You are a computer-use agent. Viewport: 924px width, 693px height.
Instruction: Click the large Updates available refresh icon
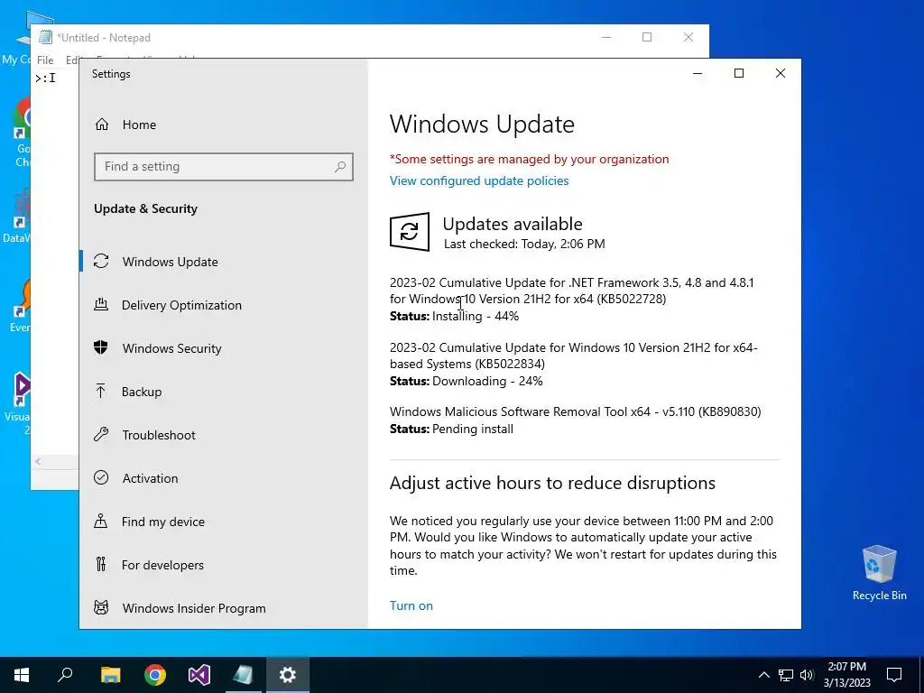coord(410,232)
